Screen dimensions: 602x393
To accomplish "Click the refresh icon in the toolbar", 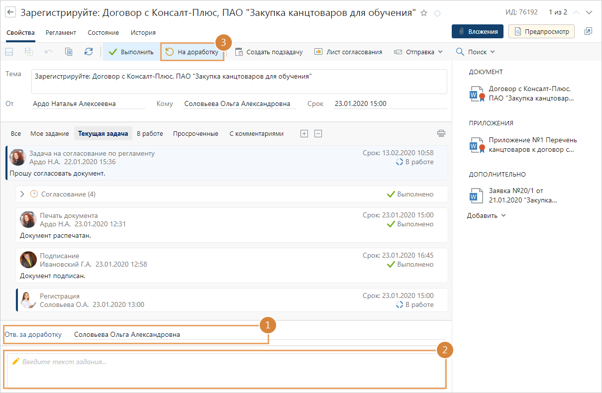I will (89, 52).
